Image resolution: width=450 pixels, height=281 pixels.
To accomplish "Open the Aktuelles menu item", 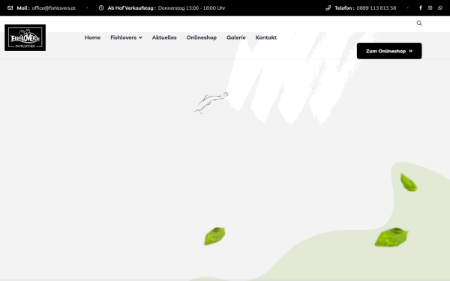I will tap(164, 37).
